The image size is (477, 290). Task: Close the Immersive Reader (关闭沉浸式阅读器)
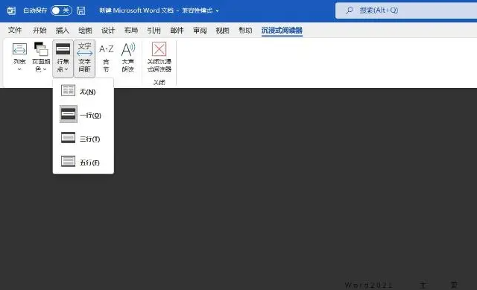point(159,57)
